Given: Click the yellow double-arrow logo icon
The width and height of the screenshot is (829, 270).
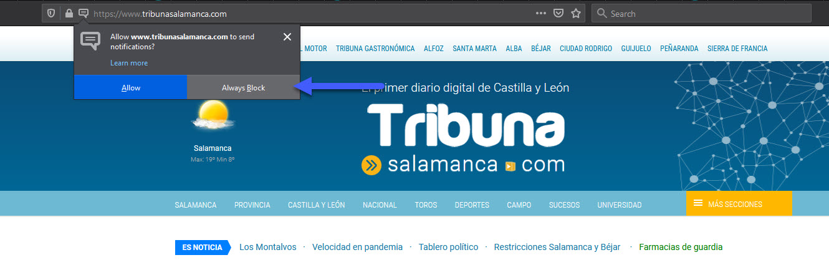Looking at the screenshot, I should 371,165.
